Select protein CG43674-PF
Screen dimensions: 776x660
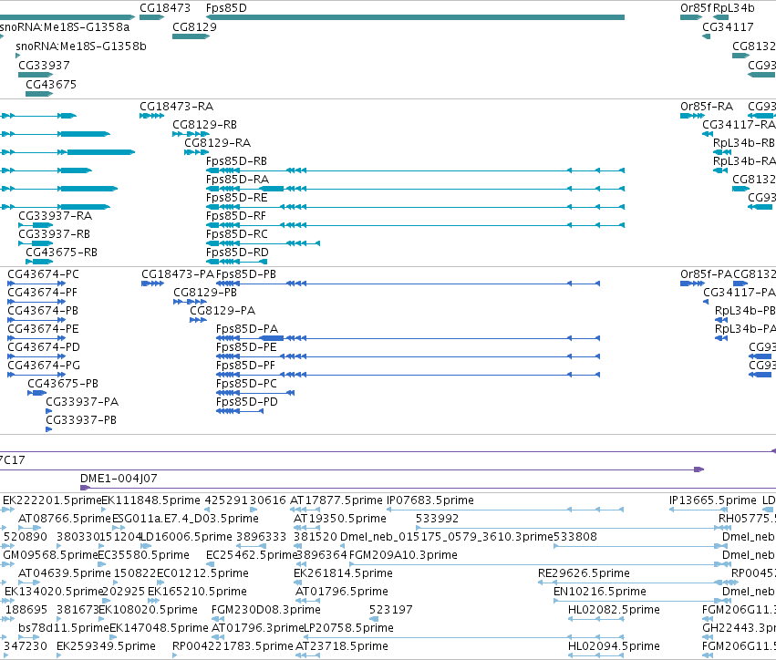[43, 293]
